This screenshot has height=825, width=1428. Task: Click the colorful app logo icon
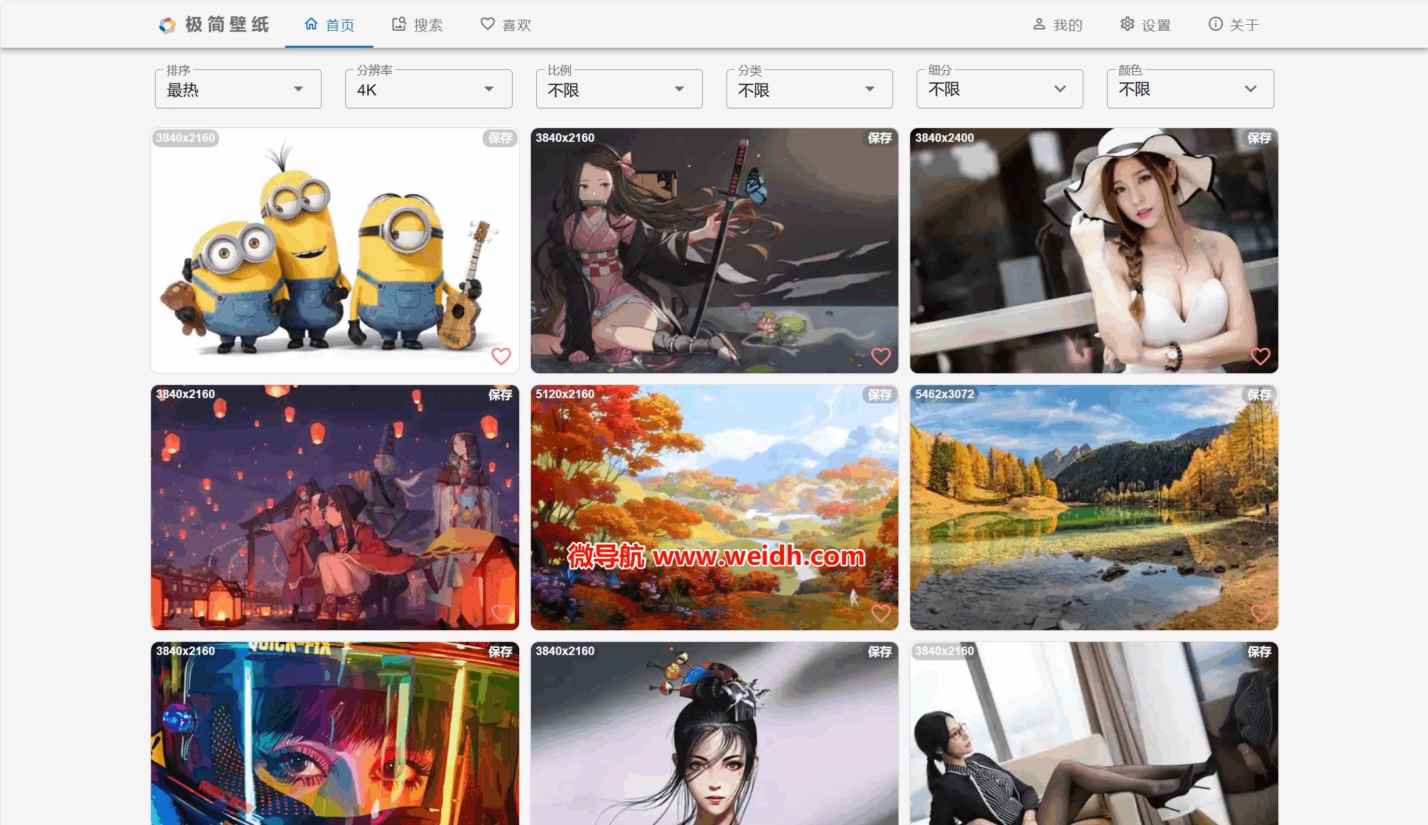(x=167, y=25)
